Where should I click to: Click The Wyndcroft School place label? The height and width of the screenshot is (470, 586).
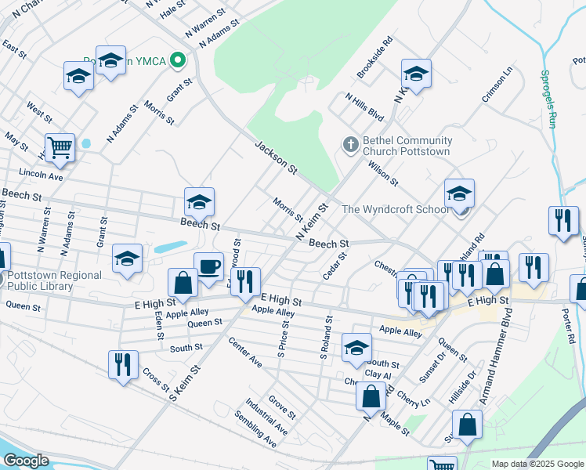(x=396, y=209)
